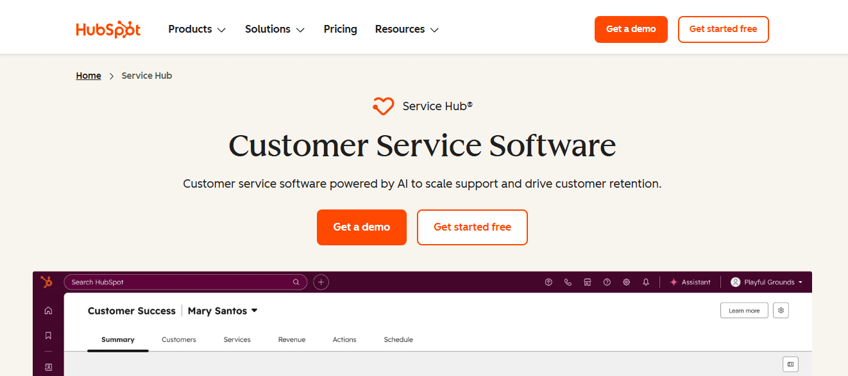Open the Resources dropdown
Viewport: 848px width, 376px height.
coord(406,29)
